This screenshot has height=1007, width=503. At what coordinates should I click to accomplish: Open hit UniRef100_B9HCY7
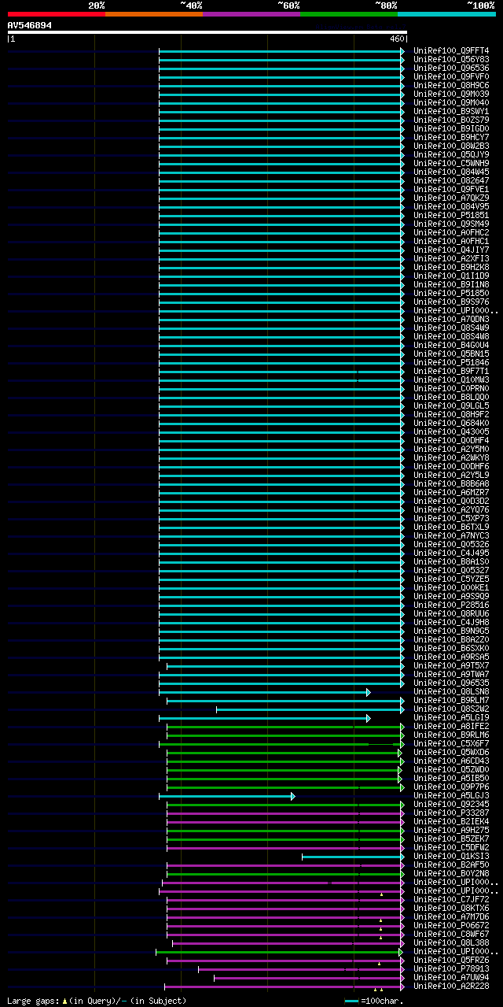click(451, 137)
